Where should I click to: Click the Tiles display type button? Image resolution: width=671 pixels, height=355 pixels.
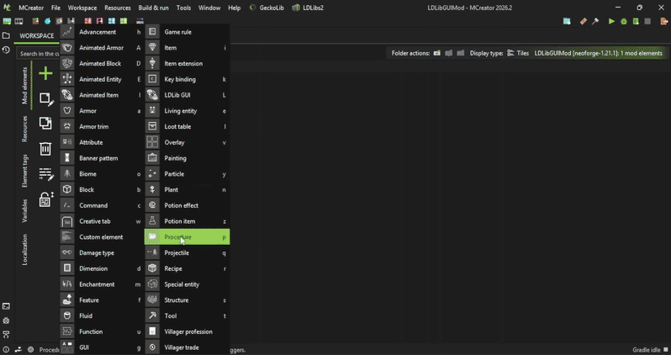click(x=518, y=53)
